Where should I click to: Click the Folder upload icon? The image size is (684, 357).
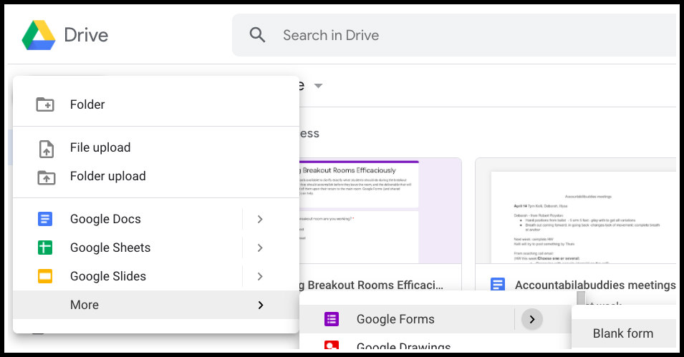45,177
